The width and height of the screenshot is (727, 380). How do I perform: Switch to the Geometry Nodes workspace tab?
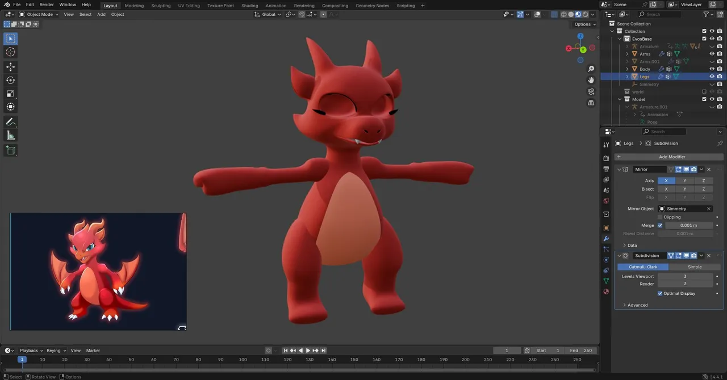click(x=372, y=5)
